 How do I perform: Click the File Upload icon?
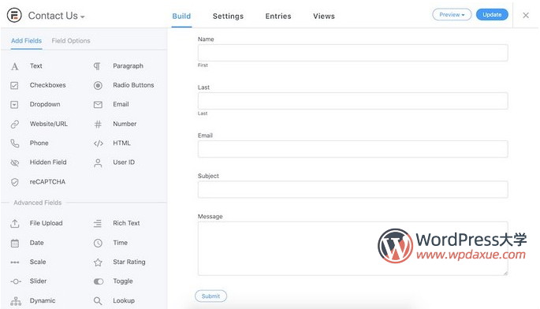(14, 224)
